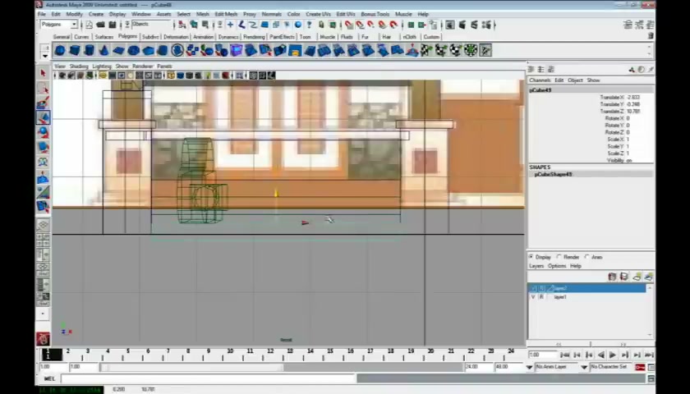Enable snap to curves magnet icon
This screenshot has height=394, width=690.
click(360, 25)
